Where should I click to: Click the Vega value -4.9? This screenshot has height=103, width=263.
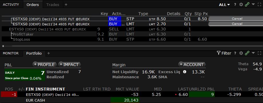pyautogui.click(x=257, y=69)
